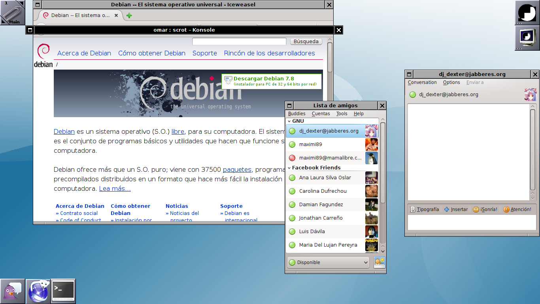Click the Iceweasel window menu button

pyautogui.click(x=37, y=5)
